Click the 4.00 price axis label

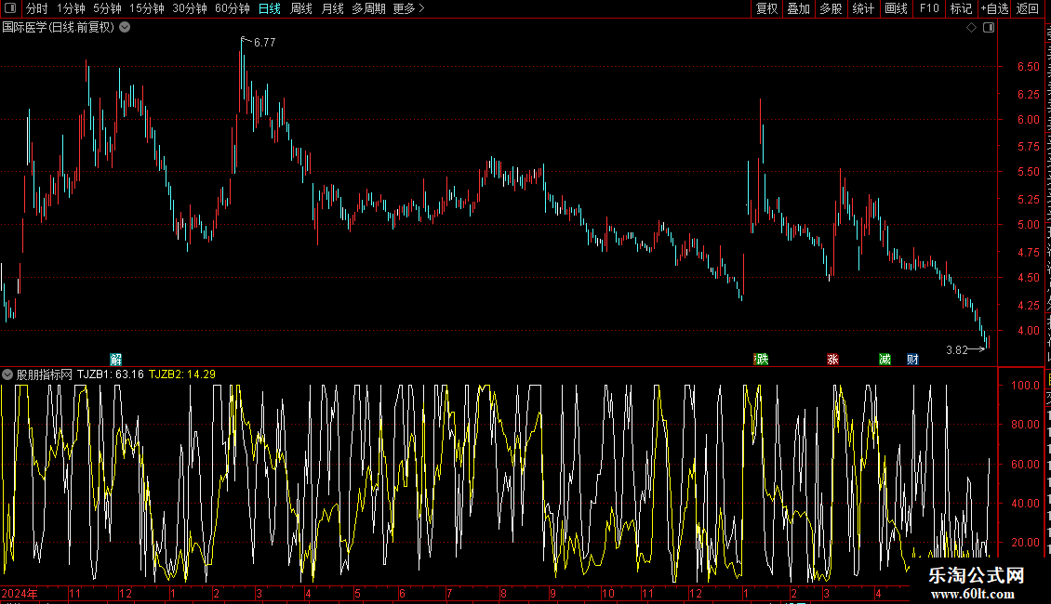(1028, 330)
